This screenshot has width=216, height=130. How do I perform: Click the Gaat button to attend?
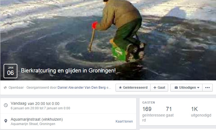tap(159, 88)
